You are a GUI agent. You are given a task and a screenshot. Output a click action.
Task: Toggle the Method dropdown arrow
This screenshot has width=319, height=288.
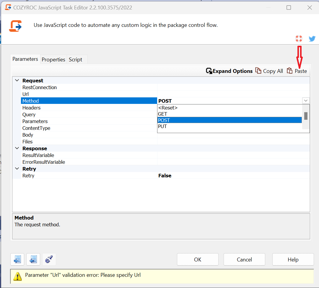click(x=306, y=101)
